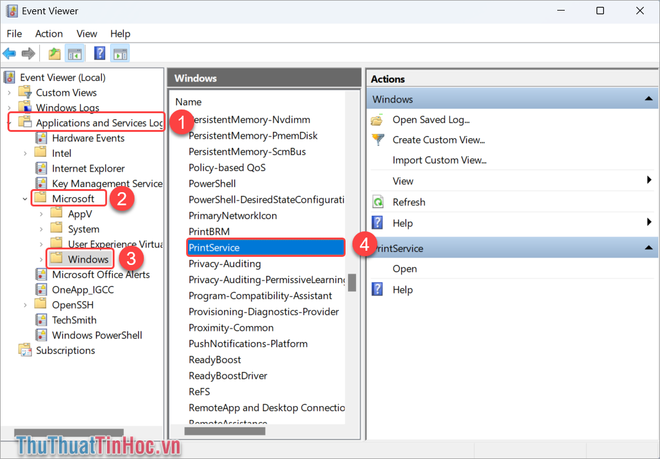The height and width of the screenshot is (459, 660).
Task: Expand the Custom Views tree node
Action: [x=9, y=93]
